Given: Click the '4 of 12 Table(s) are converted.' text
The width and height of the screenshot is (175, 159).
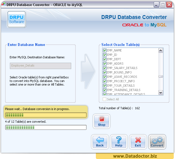Looking at the screenshot, I should click(25, 122).
